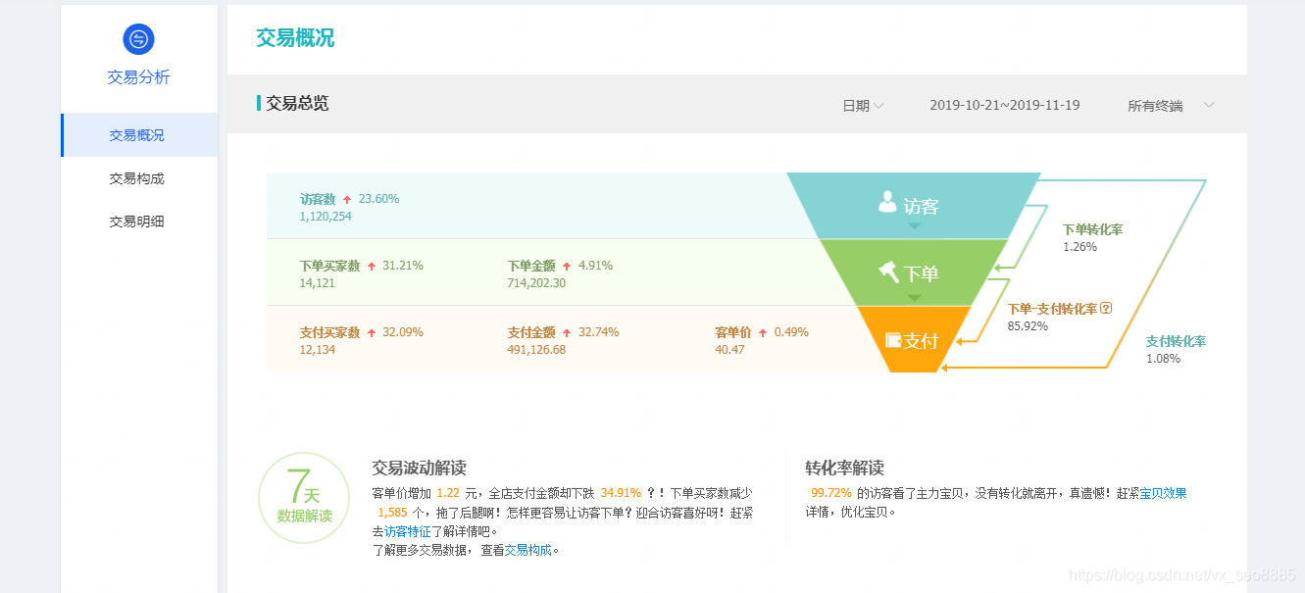1305x593 pixels.
Task: Click the 交易波动解读 heading
Action: [x=419, y=469]
